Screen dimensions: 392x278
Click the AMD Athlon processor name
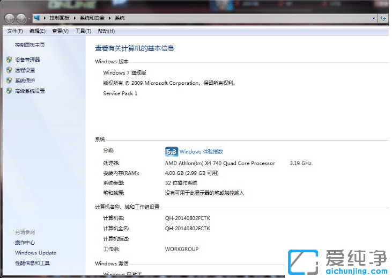(x=220, y=163)
